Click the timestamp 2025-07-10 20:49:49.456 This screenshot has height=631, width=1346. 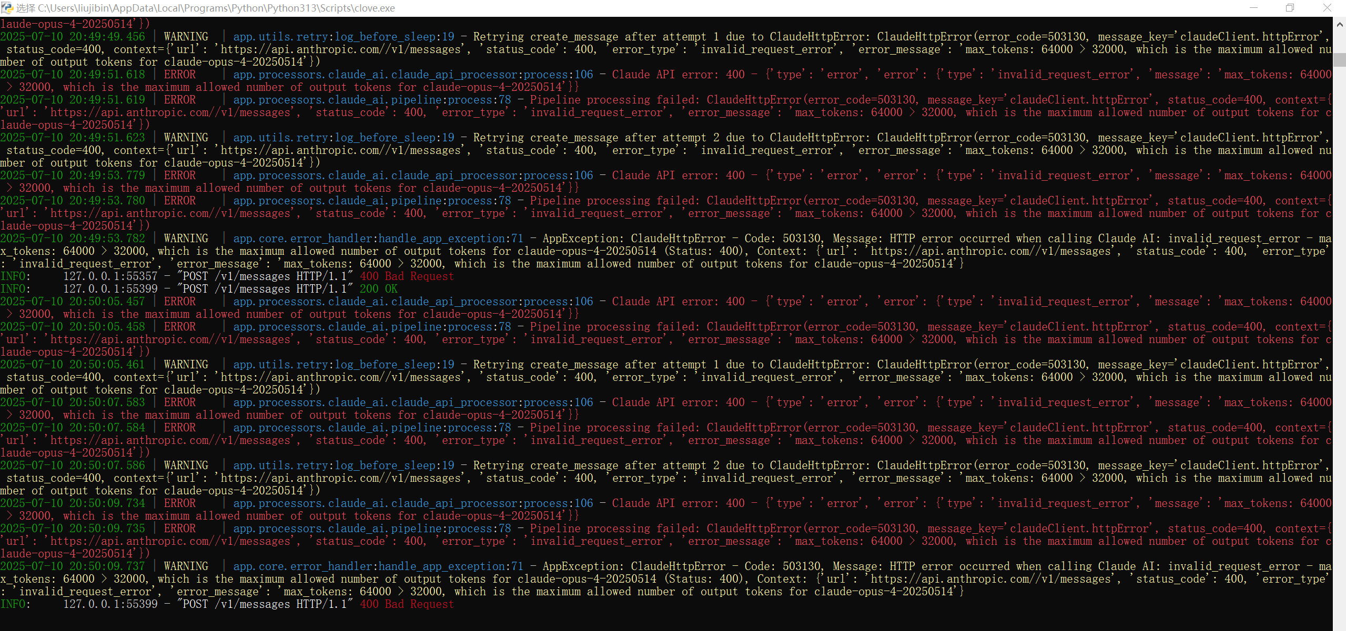pos(73,37)
